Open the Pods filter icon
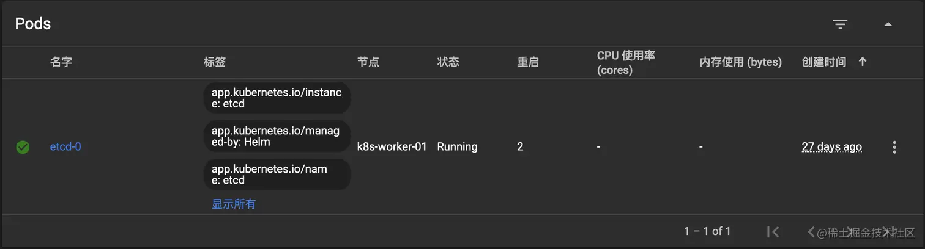Image resolution: width=925 pixels, height=249 pixels. click(840, 24)
